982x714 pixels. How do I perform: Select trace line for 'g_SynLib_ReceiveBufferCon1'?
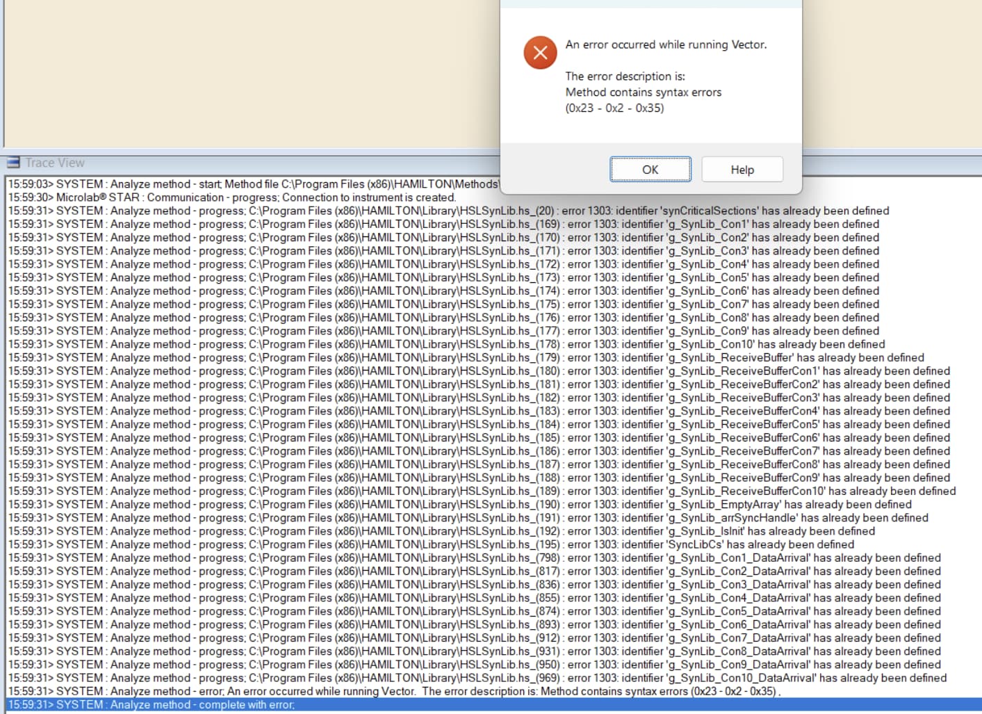pyautogui.click(x=479, y=371)
